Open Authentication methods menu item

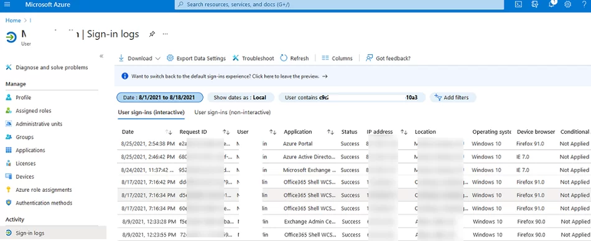(x=44, y=202)
